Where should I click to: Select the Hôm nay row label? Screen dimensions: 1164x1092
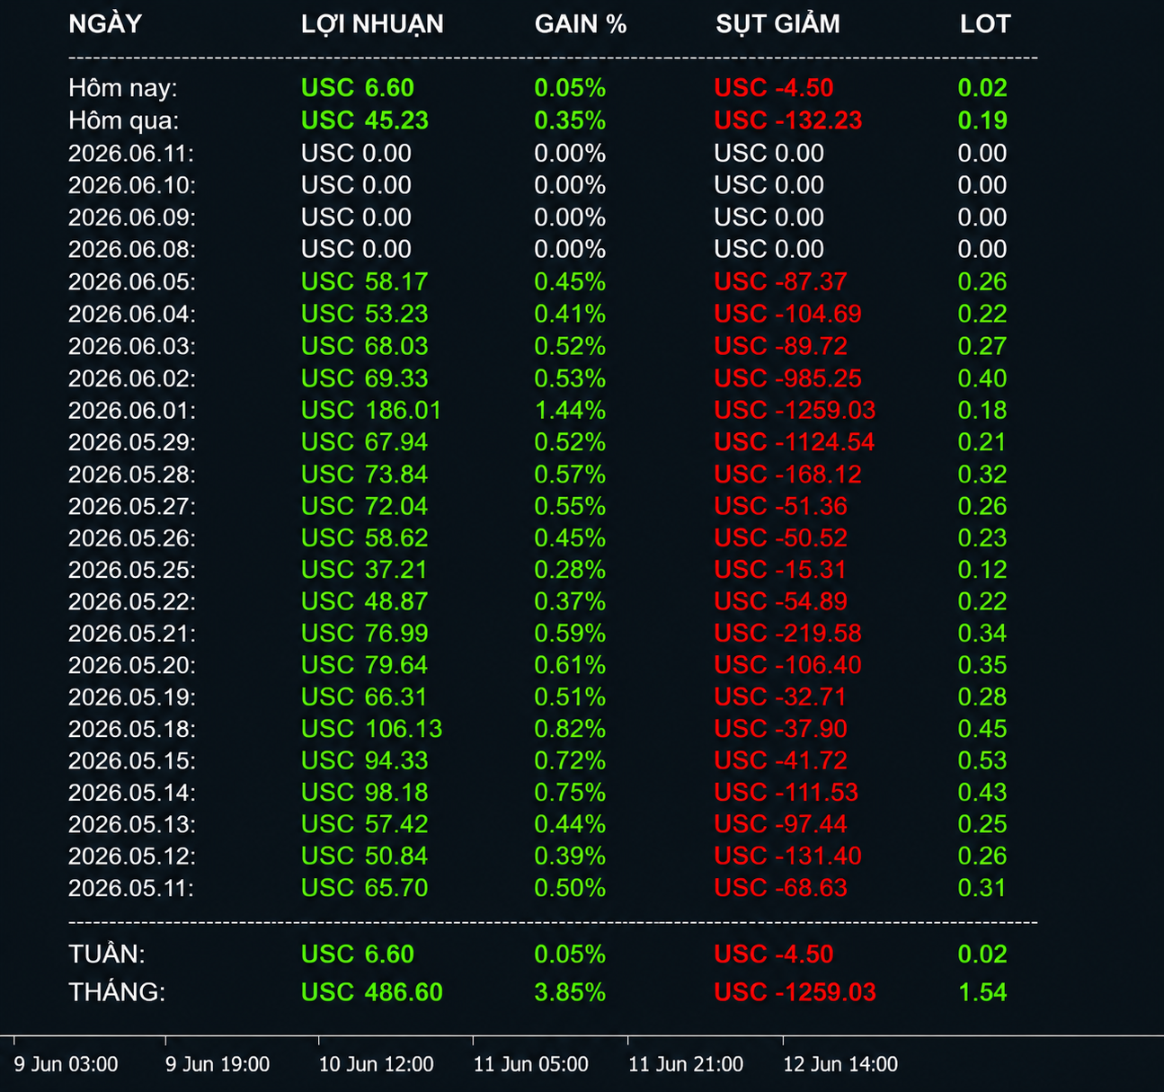(x=123, y=88)
